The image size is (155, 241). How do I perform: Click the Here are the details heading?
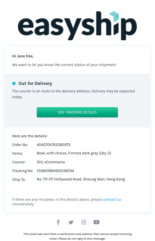[x=30, y=136]
